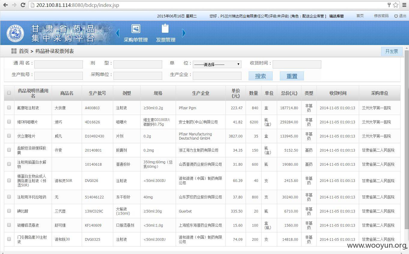This screenshot has width=409, height=254.
Task: Check the 伏立康唑片 row checkbox
Action: click(x=9, y=136)
